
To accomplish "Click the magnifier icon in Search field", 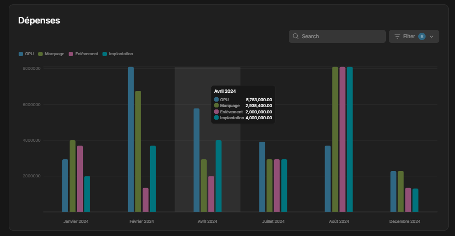I will coord(295,36).
